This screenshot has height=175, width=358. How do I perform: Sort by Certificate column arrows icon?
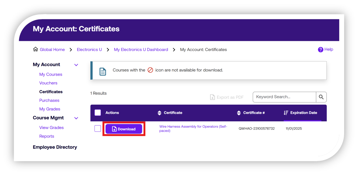(159, 113)
